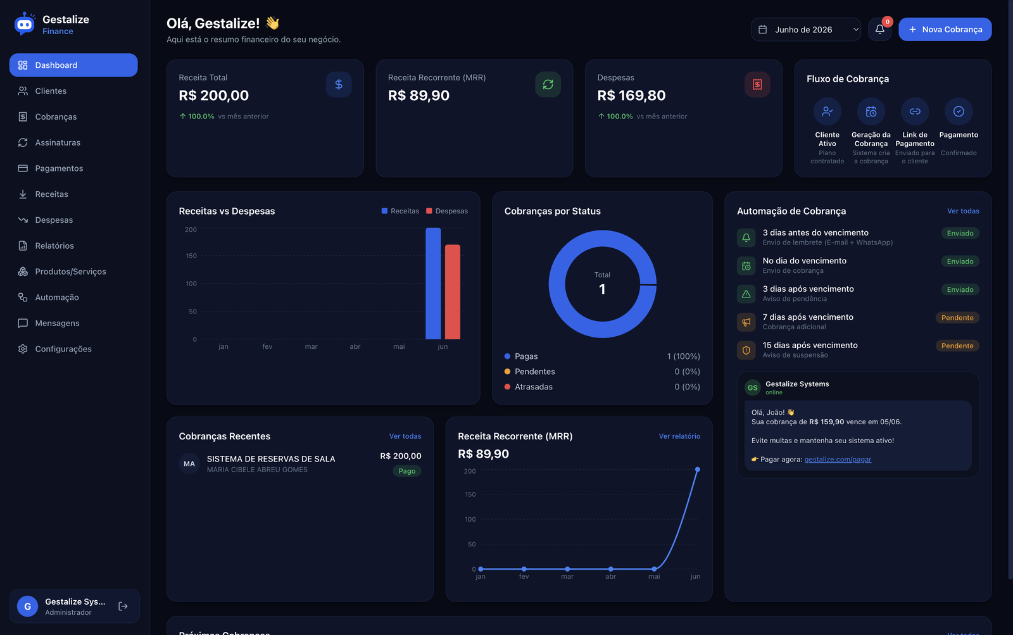The width and height of the screenshot is (1013, 635).
Task: Click the red receipt icon on Despesas card
Action: (x=757, y=84)
